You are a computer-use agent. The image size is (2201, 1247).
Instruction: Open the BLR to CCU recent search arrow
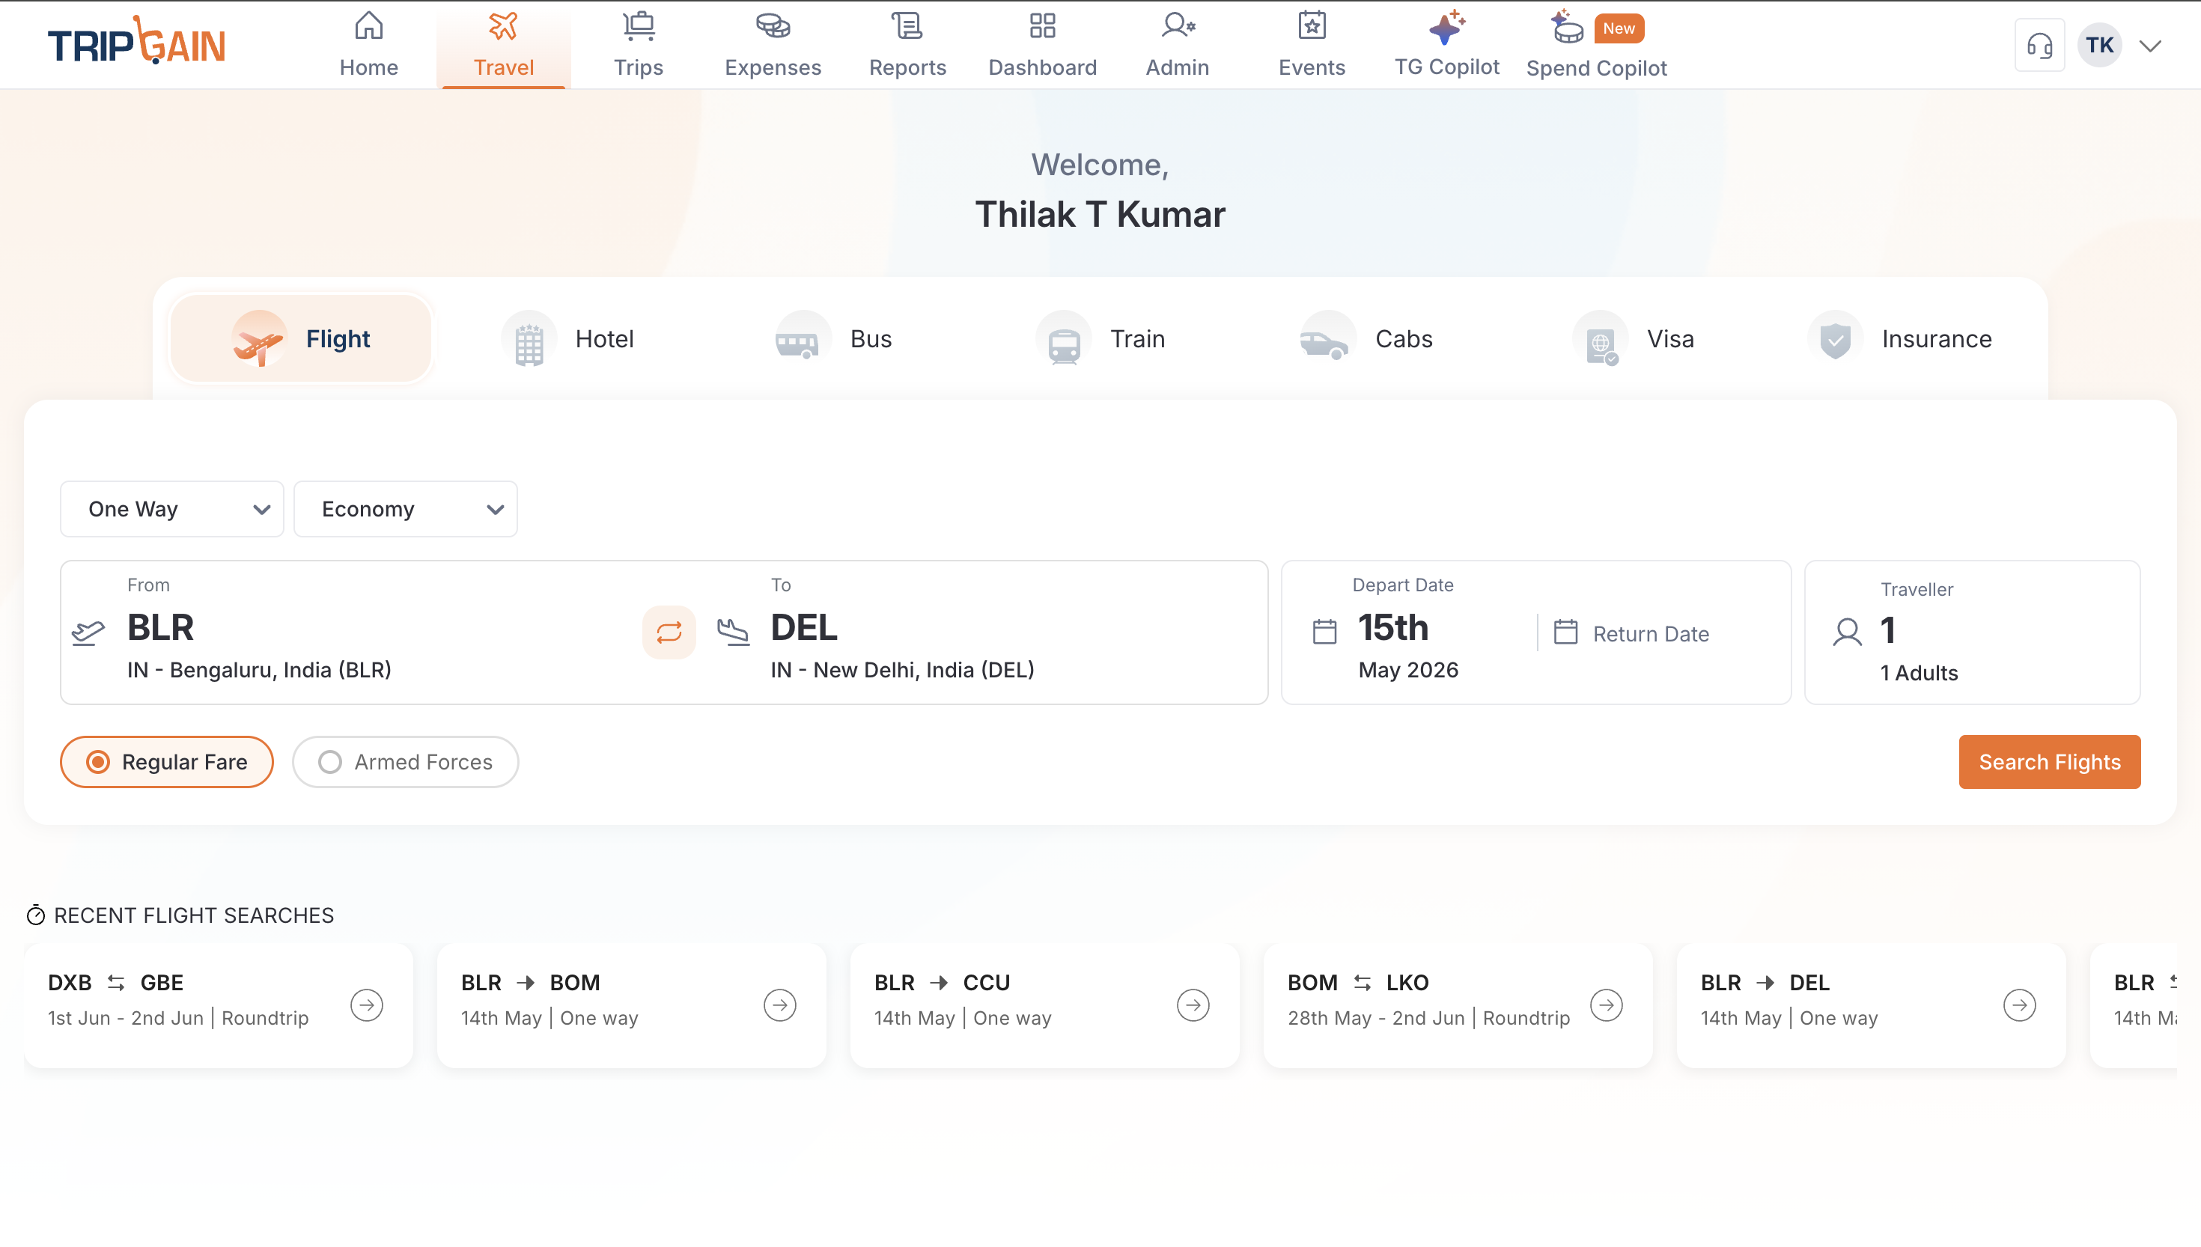coord(1193,1004)
